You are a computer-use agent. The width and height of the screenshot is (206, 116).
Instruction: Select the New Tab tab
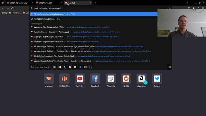click(x=78, y=3)
